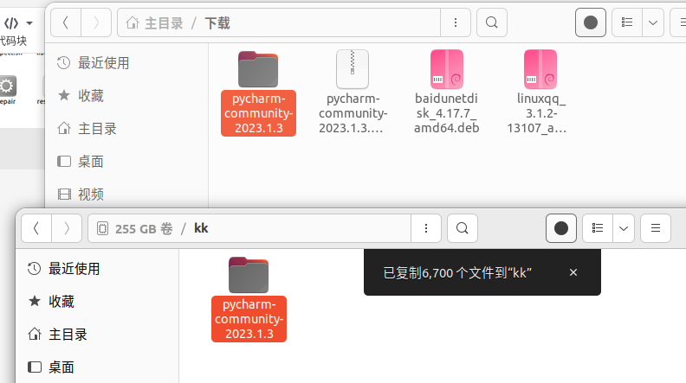686x383 pixels.
Task: Toggle list view in kk window
Action: (x=598, y=228)
